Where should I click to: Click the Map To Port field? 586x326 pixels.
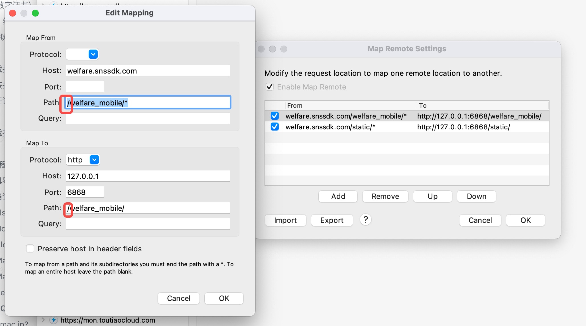(x=85, y=192)
